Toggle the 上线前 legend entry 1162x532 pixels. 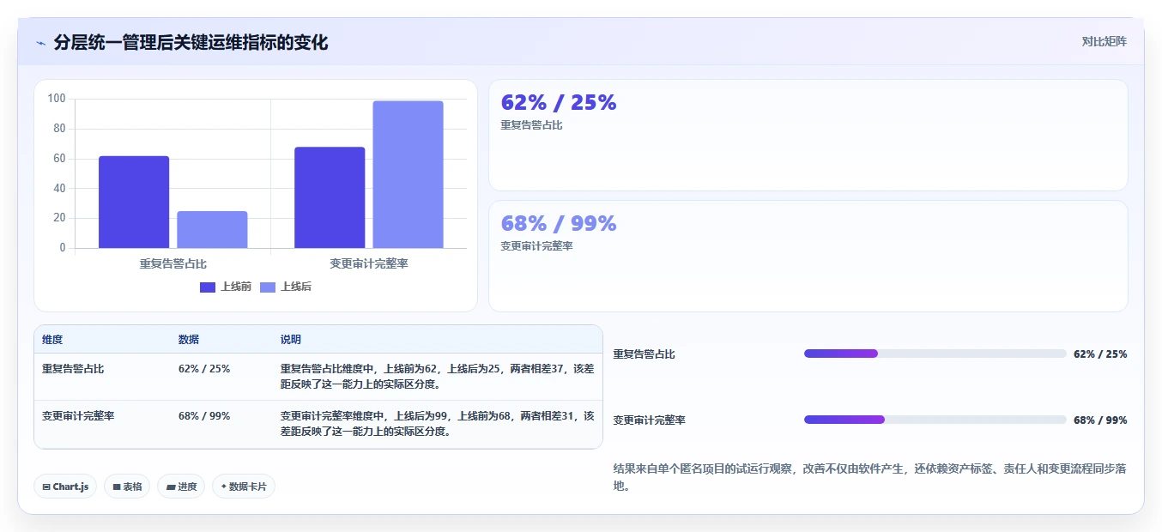(x=226, y=287)
